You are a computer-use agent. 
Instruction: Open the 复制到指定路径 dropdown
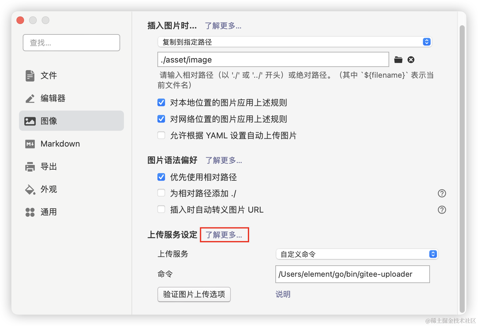[x=295, y=42]
